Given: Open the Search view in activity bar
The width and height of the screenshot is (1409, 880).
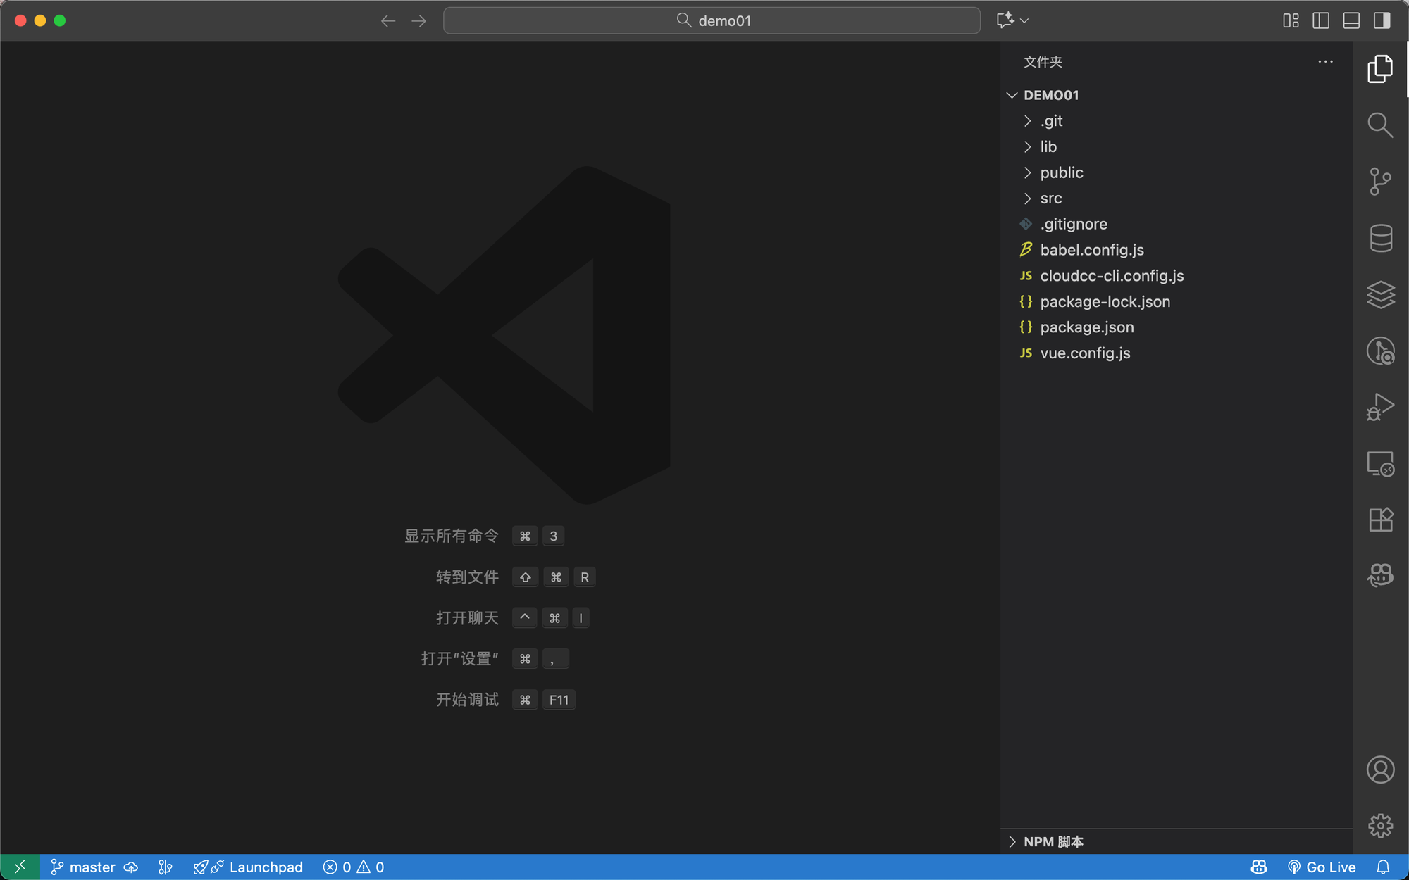Looking at the screenshot, I should coord(1380,125).
